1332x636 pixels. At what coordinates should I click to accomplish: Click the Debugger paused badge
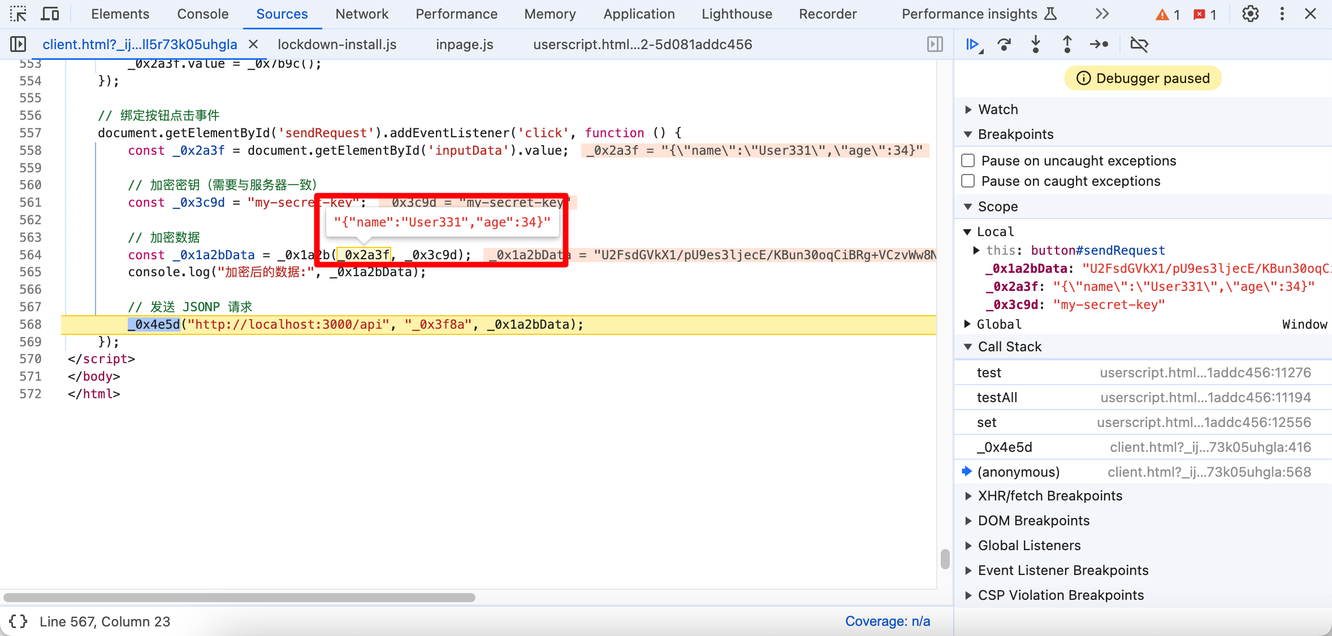[x=1143, y=78]
